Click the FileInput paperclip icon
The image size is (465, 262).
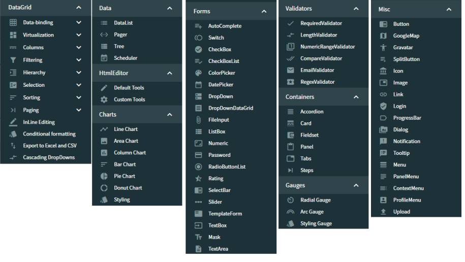[x=198, y=120]
